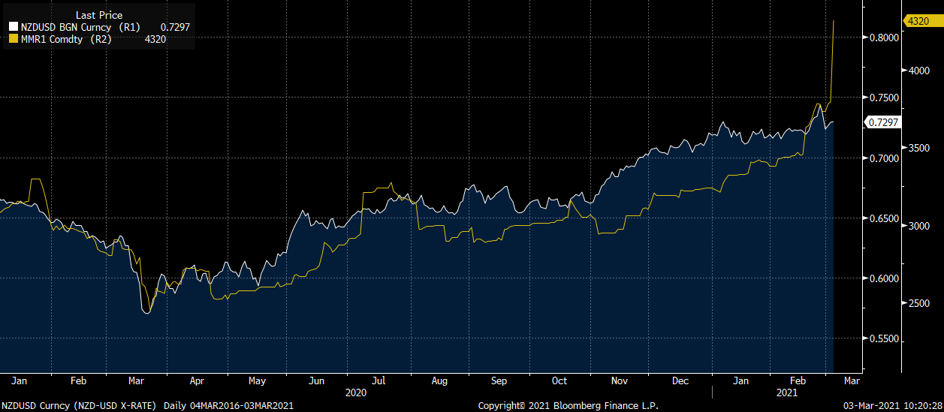Screen dimensions: 944x412
Task: Click the Sep month label
Action: tap(498, 380)
